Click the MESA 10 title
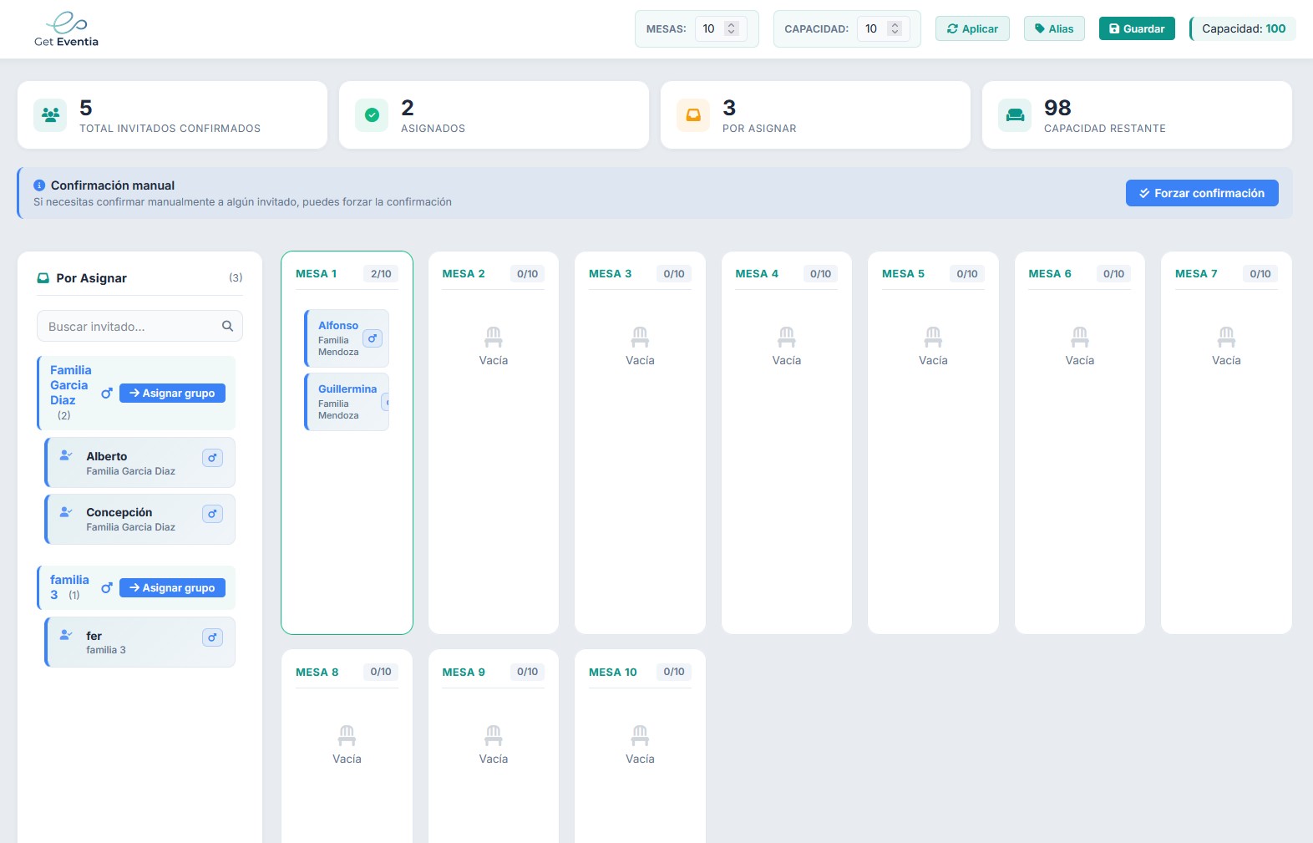This screenshot has width=1313, height=843. click(613, 673)
